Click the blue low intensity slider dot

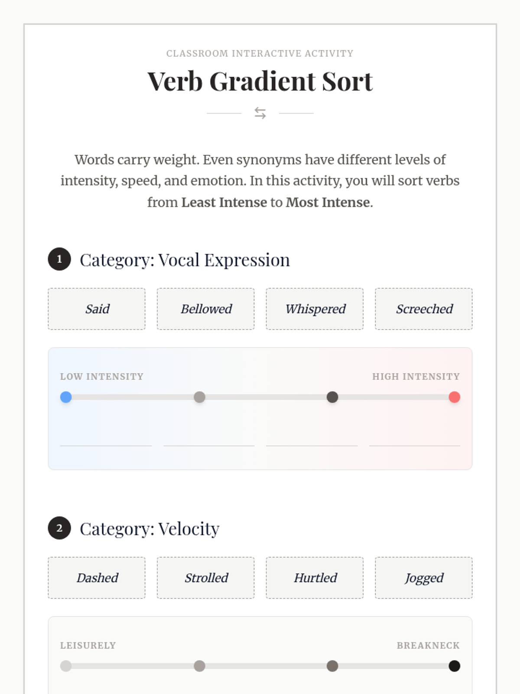tap(66, 397)
